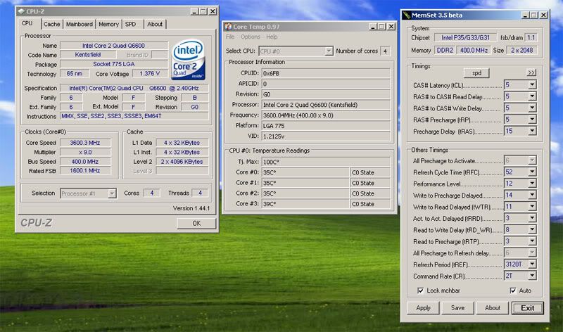
Task: Open the RAS# to CAS# Write Delay dropdown
Action: (x=532, y=108)
